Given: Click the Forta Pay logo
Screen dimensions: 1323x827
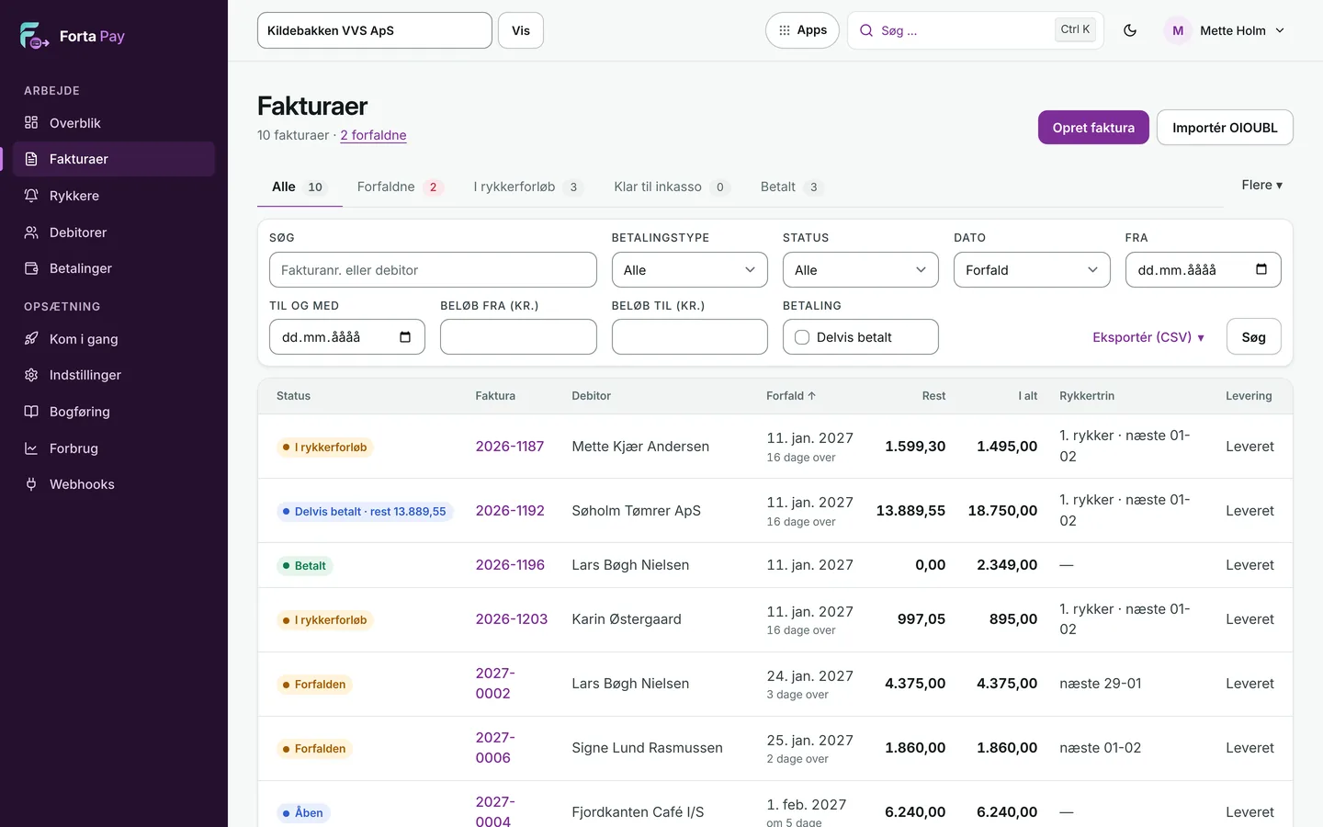Looking at the screenshot, I should [73, 36].
